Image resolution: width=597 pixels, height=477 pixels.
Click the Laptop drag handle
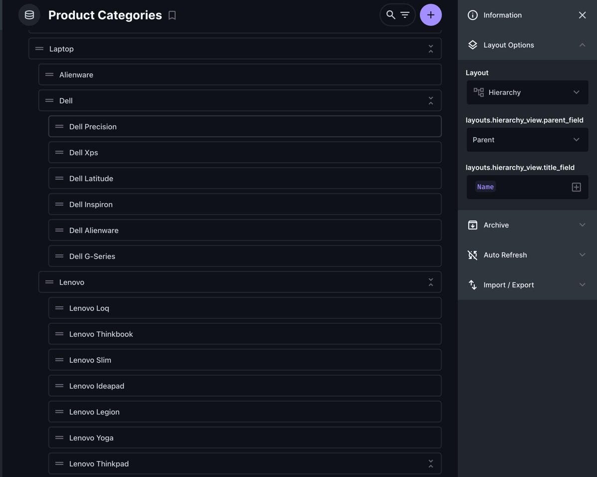pos(39,49)
